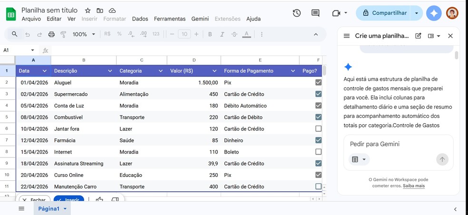Toggle the Pago checkbox for Farmácia
468x215 pixels.
click(319, 140)
